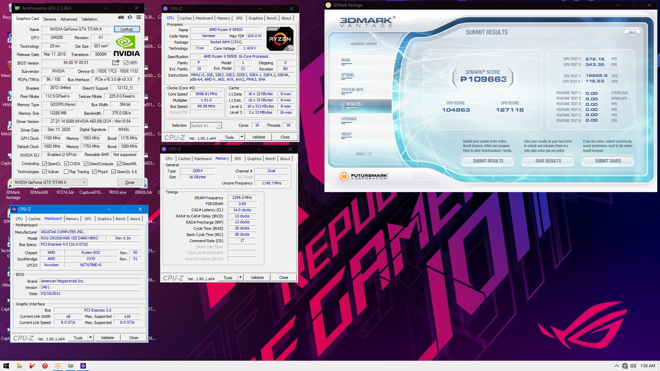Click the GPU Name field NVIDIA GeForce GTX TITAN X
660x371 pixels.
[76, 29]
